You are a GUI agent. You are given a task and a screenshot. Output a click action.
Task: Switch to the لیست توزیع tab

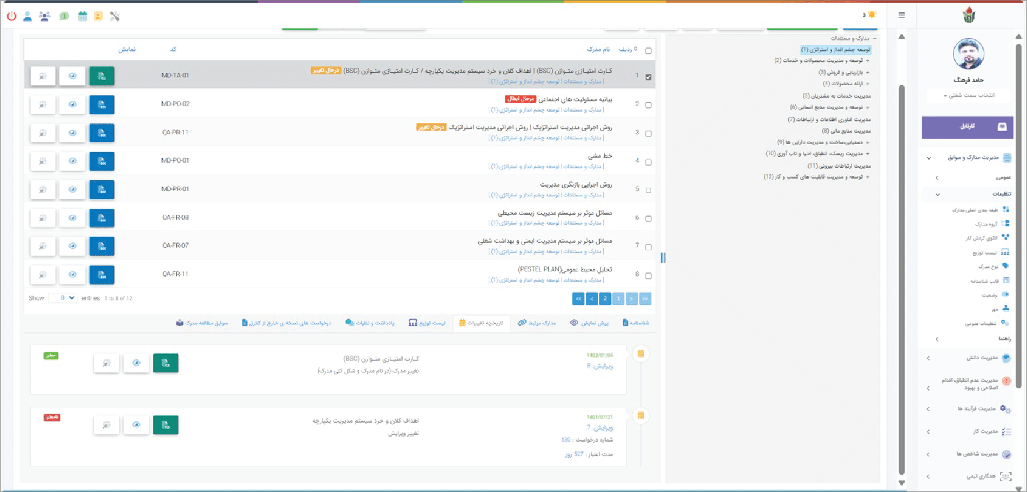point(427,323)
